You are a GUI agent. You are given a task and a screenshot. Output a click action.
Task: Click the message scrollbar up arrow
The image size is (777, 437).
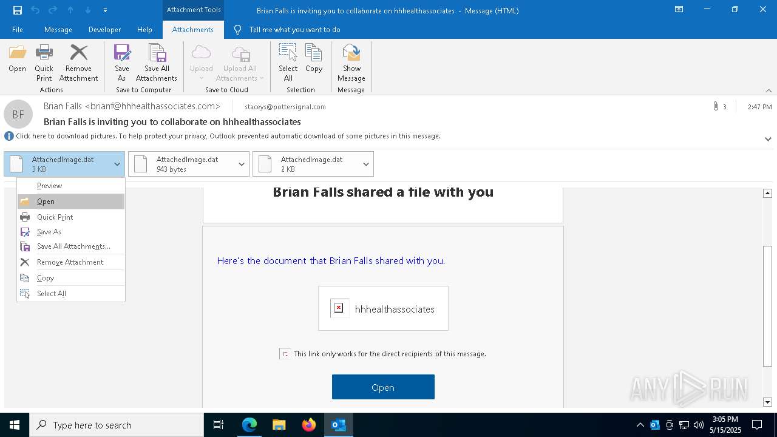click(767, 193)
